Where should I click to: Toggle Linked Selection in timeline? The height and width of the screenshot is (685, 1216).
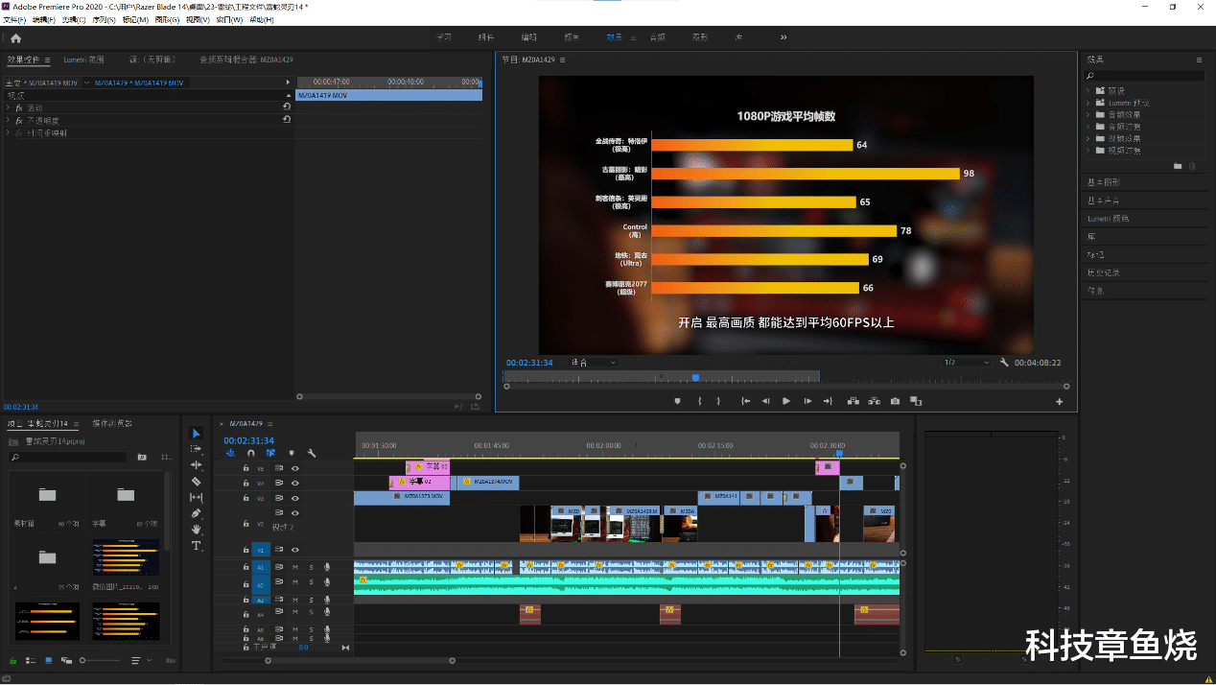[x=270, y=453]
